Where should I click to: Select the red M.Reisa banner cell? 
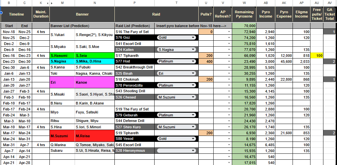coord(95,136)
